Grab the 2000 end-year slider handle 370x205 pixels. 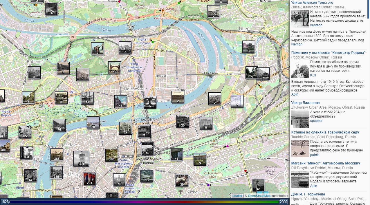tap(284, 202)
